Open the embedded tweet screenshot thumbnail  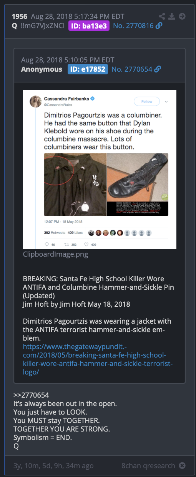pos(100,170)
